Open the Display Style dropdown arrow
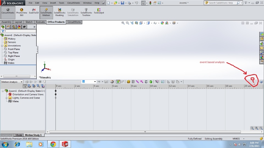264x148 pixels. click(x=152, y=23)
